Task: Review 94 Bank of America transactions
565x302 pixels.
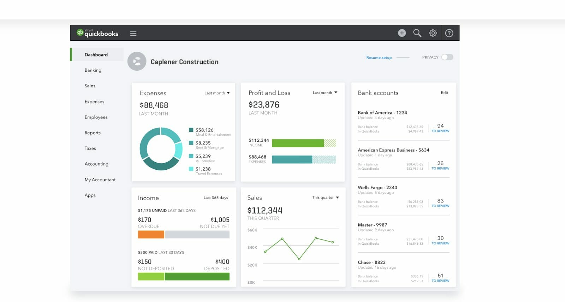Action: pyautogui.click(x=440, y=128)
